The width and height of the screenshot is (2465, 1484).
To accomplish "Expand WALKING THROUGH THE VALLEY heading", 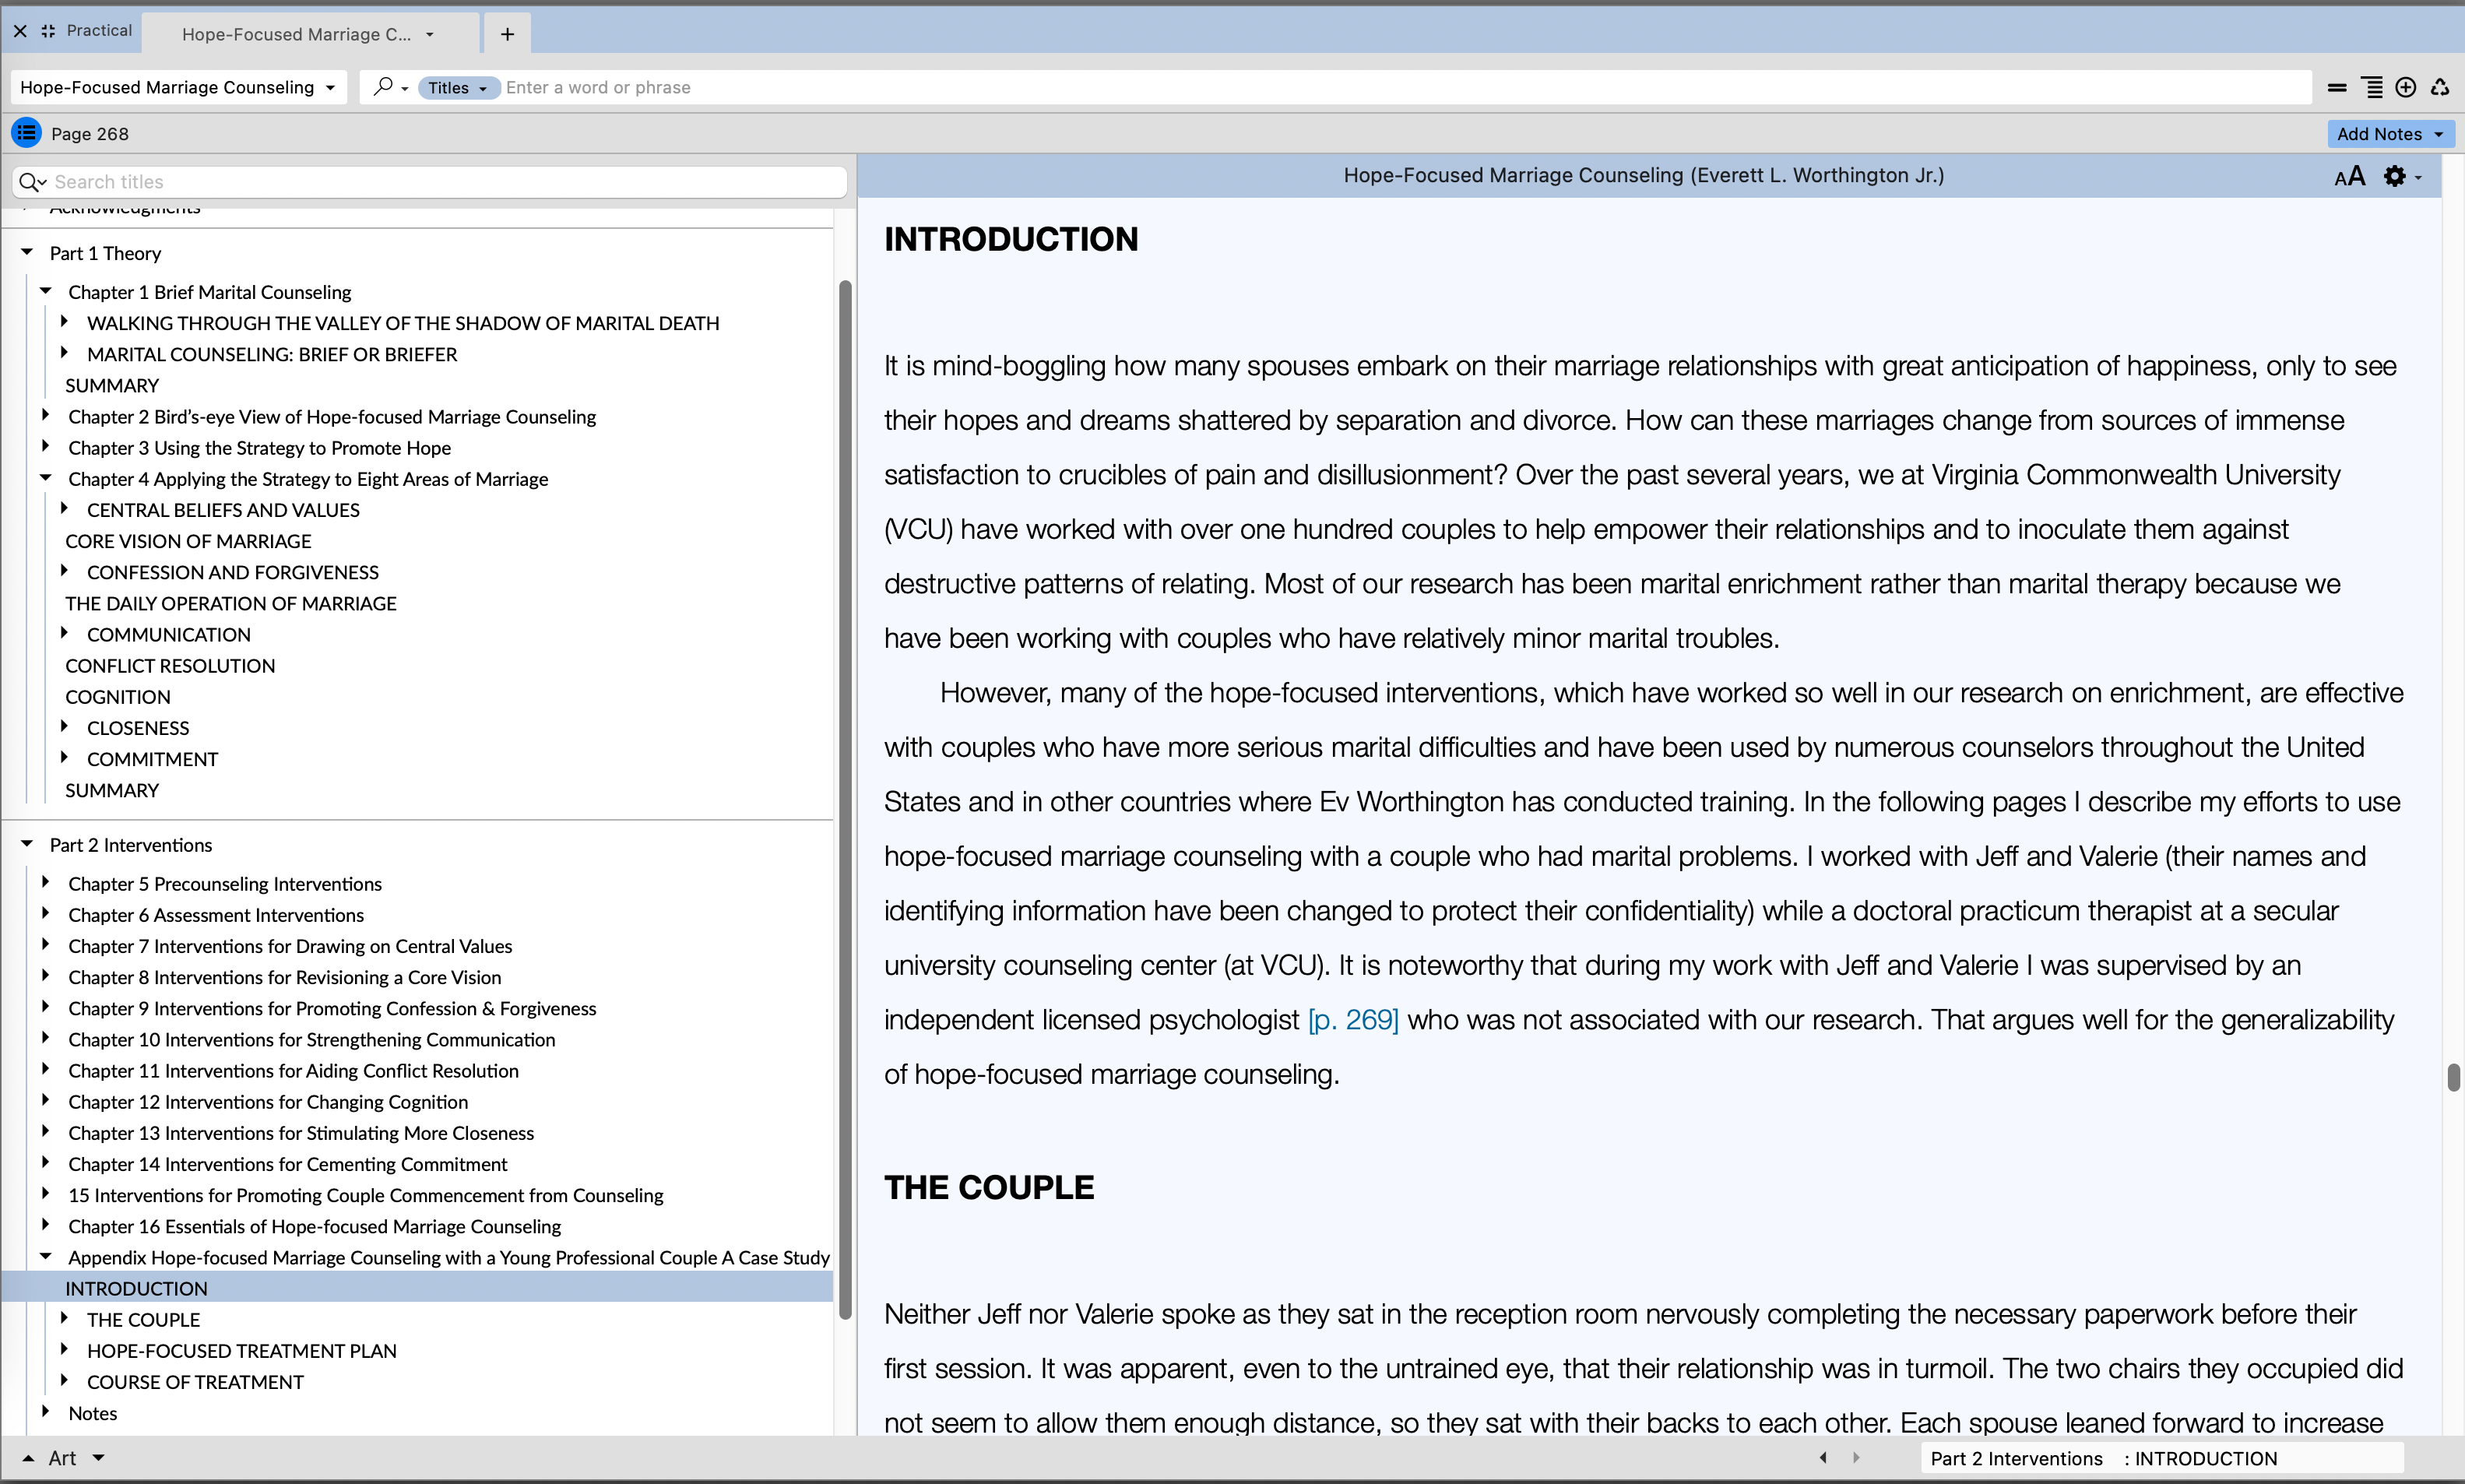I will pos(64,322).
